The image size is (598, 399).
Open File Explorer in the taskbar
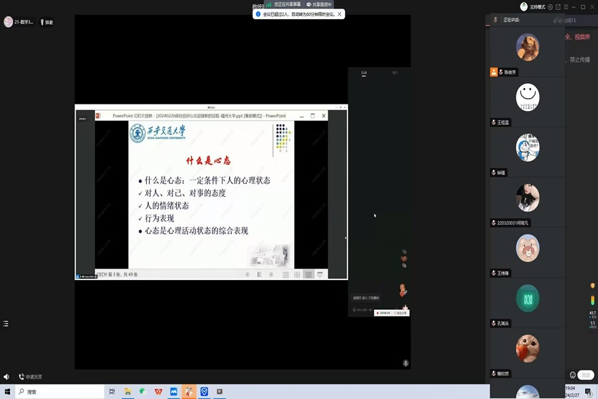128,392
